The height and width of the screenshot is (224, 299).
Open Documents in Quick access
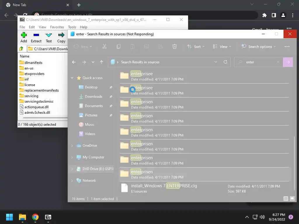94,106
